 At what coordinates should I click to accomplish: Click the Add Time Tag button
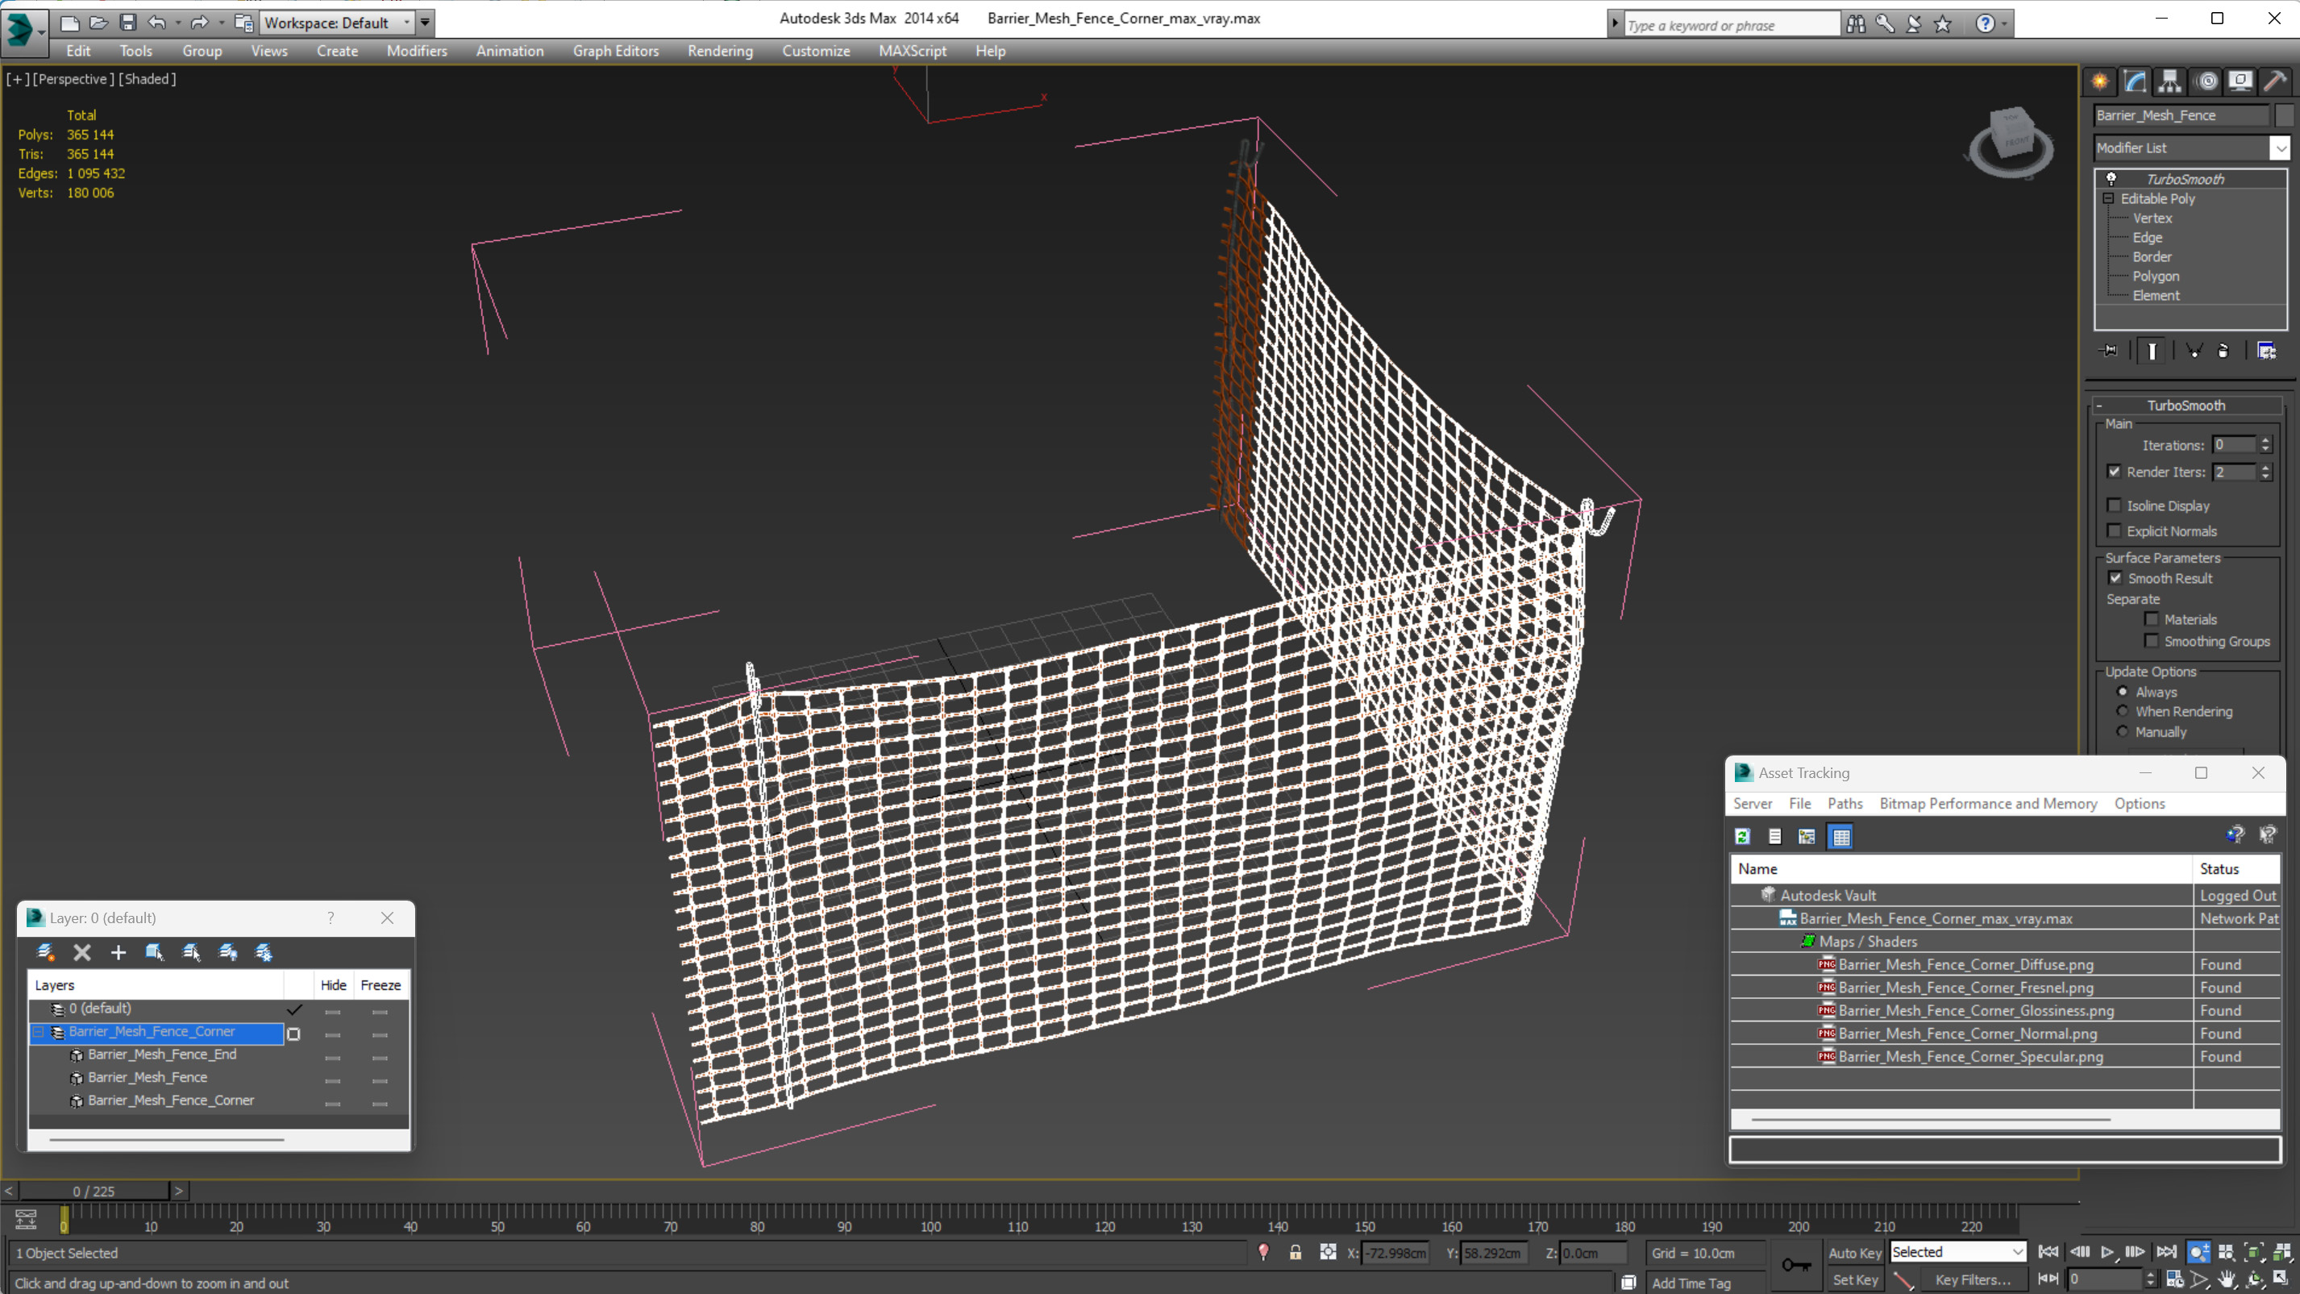(x=1691, y=1283)
